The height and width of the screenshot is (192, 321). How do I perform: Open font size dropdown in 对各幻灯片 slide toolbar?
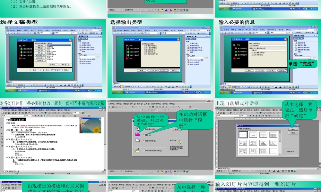coord(31,116)
